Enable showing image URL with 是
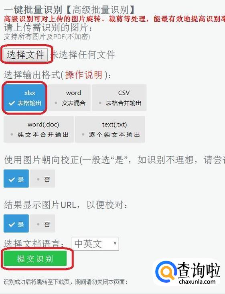Viewport: 225px width, 294px height. [16, 223]
